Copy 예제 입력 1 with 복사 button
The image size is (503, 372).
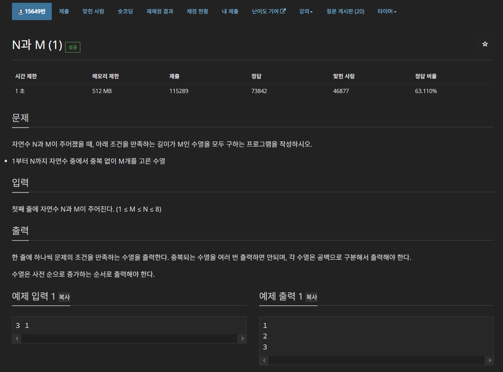pyautogui.click(x=64, y=297)
